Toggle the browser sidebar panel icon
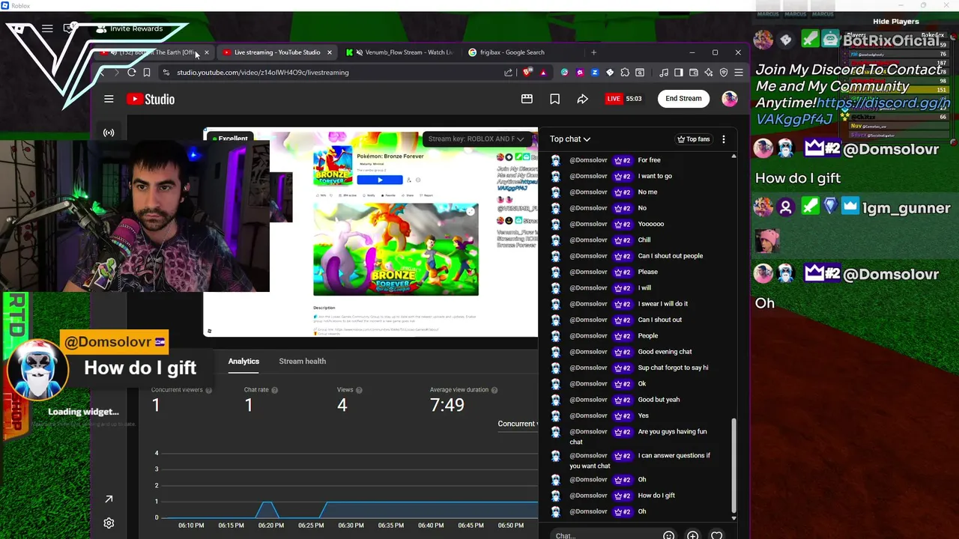Screen dimensions: 959x539 (x=679, y=73)
